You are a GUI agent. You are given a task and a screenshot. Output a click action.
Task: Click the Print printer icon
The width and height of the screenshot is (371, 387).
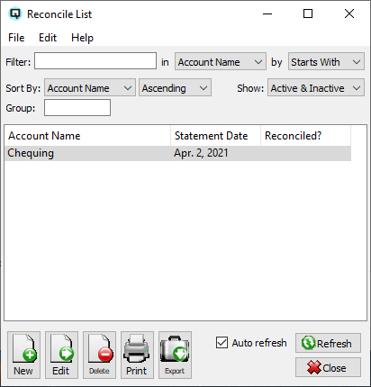tap(137, 355)
